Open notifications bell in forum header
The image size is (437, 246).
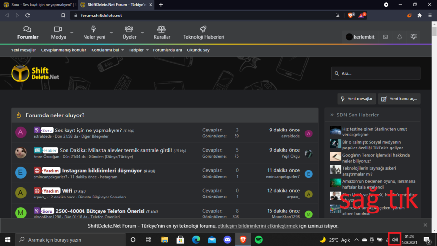[399, 37]
